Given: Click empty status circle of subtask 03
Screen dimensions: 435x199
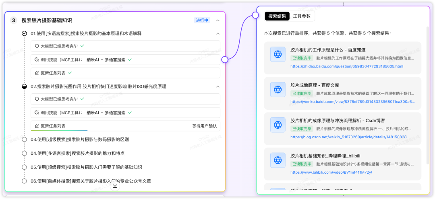Looking at the screenshot, I should click(x=25, y=139).
